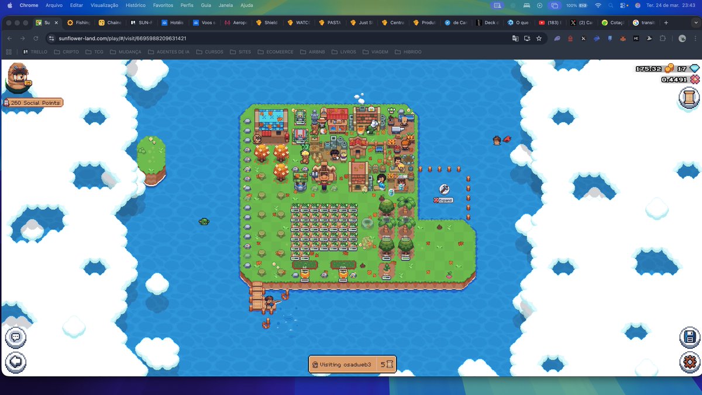702x395 pixels.
Task: Switch to the Hotéis tab
Action: click(x=173, y=22)
